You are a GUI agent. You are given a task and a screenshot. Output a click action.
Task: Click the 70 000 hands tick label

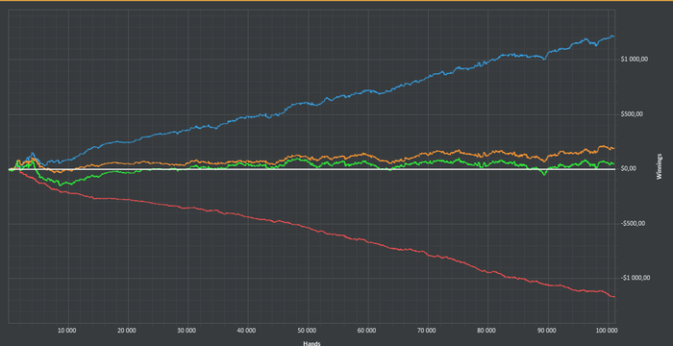pos(428,331)
